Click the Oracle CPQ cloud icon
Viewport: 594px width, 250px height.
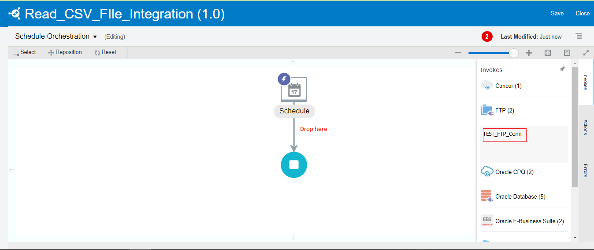[487, 171]
